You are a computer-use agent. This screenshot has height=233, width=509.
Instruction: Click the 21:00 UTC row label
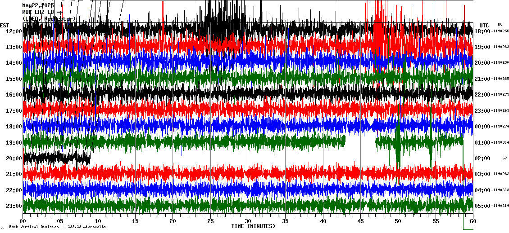point(482,79)
